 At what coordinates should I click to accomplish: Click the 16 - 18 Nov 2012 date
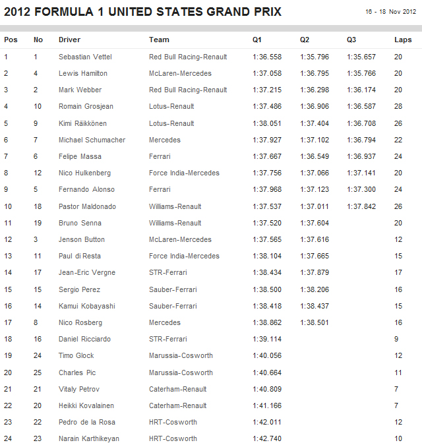(x=390, y=13)
